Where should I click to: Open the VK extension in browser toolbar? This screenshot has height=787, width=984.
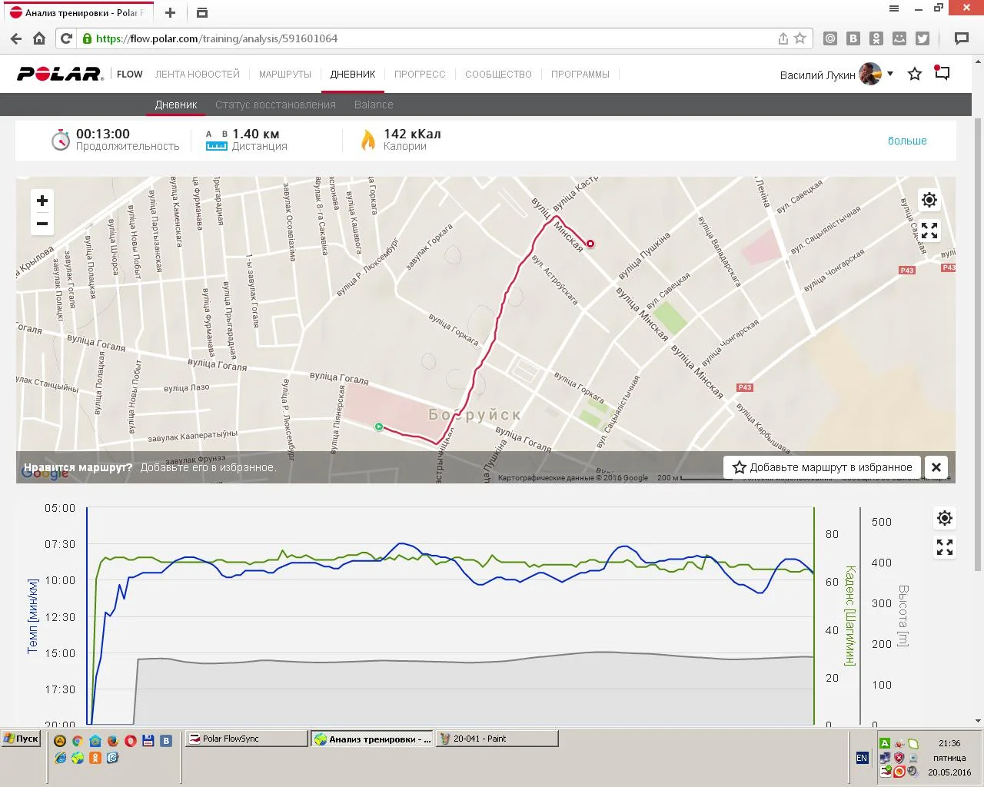pyautogui.click(x=853, y=38)
